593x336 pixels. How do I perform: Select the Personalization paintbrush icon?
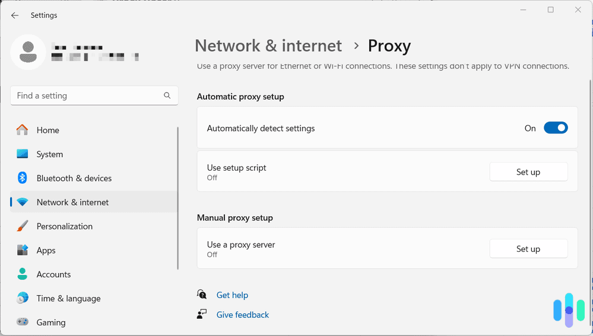(x=23, y=226)
